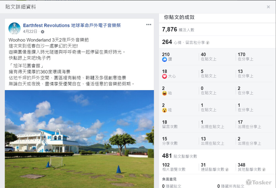Click the Haha laughing emoji icon

click(164, 93)
